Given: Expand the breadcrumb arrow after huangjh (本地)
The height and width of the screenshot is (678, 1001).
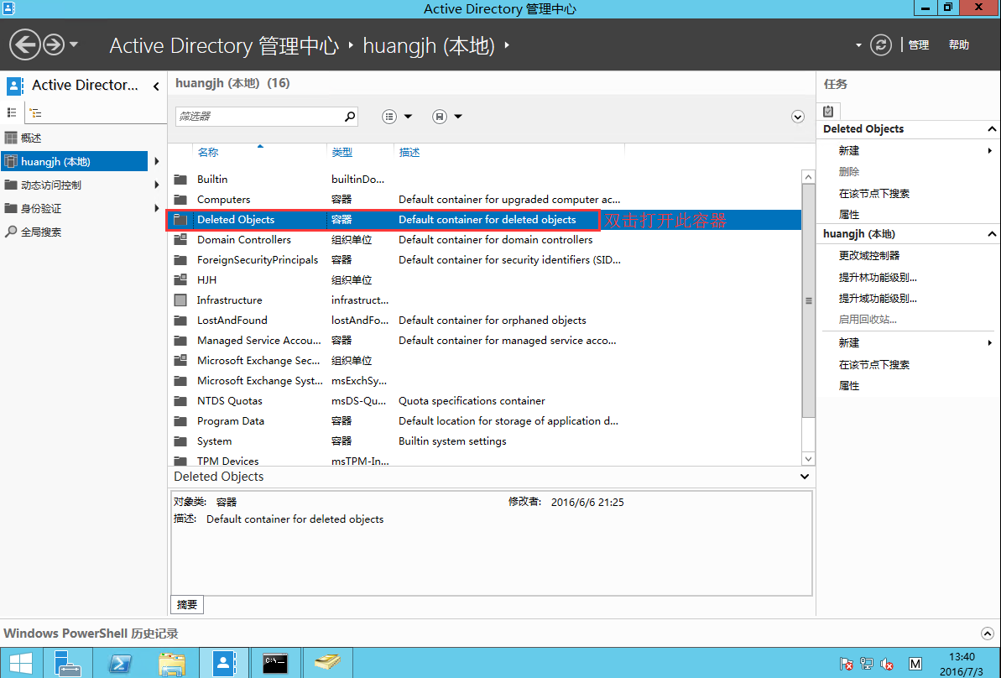Looking at the screenshot, I should [507, 45].
